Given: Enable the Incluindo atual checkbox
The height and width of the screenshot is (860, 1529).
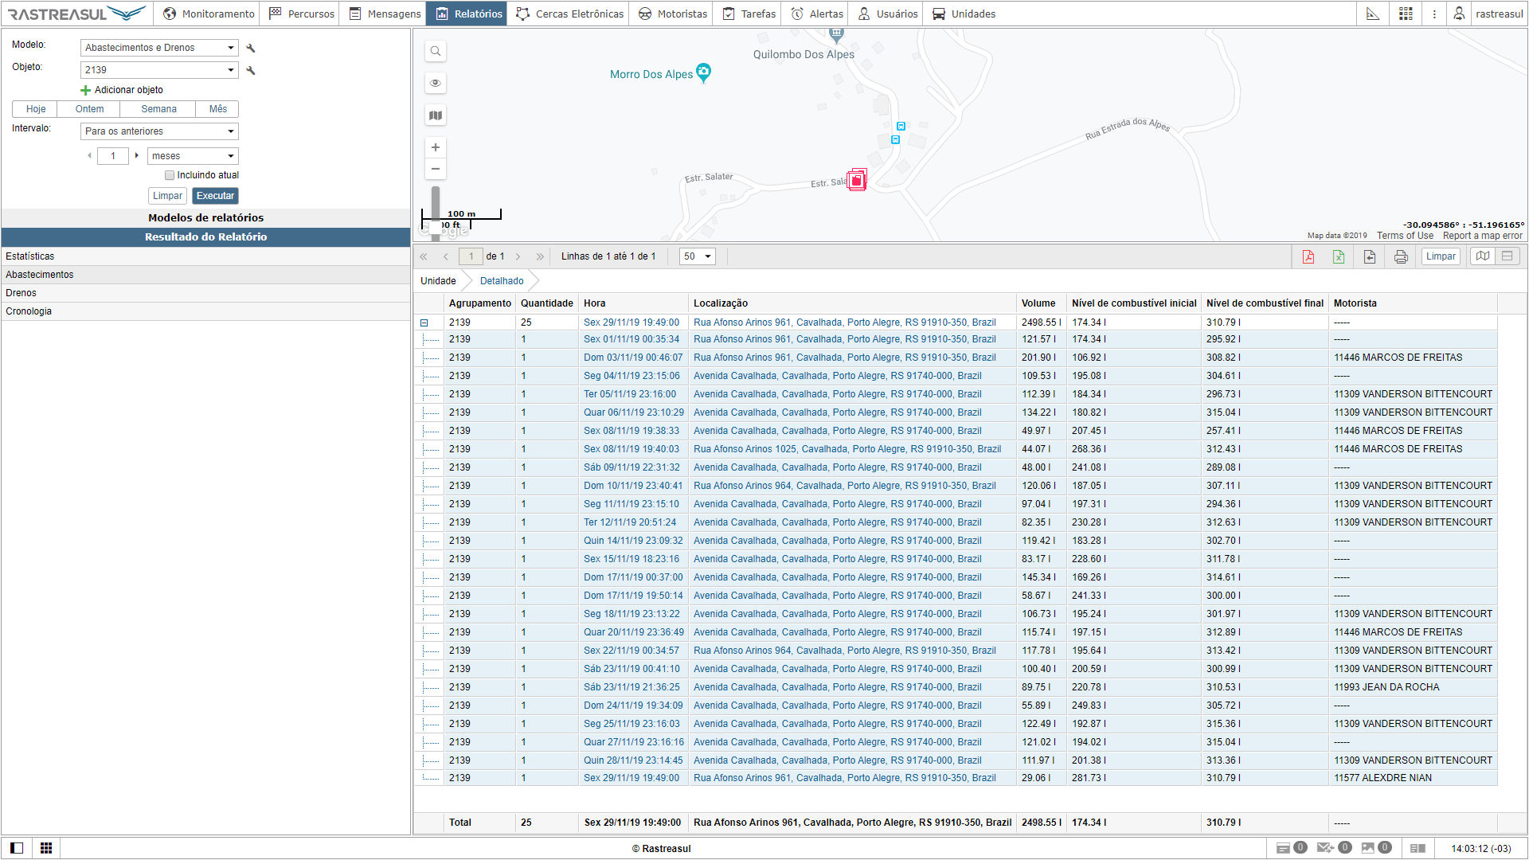Looking at the screenshot, I should tap(170, 175).
